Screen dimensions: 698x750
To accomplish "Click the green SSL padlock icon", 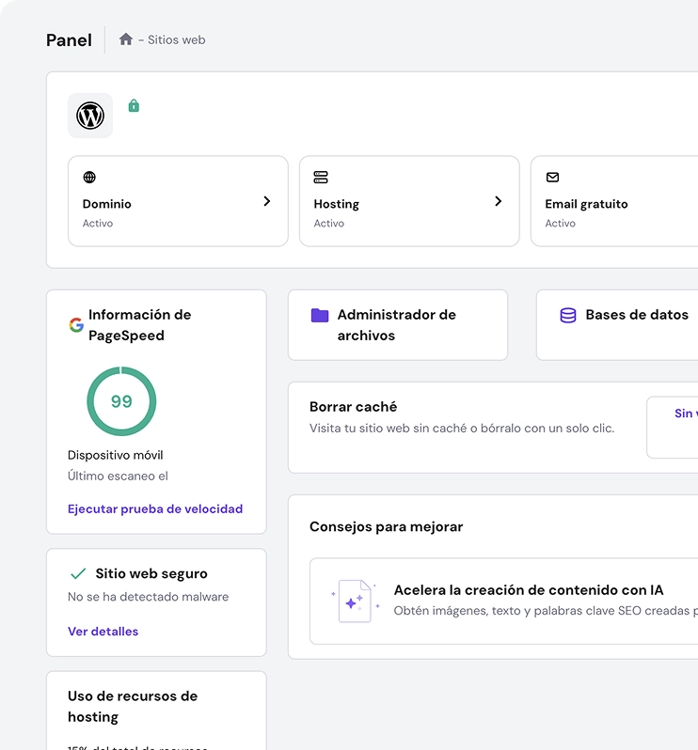I will [x=134, y=106].
